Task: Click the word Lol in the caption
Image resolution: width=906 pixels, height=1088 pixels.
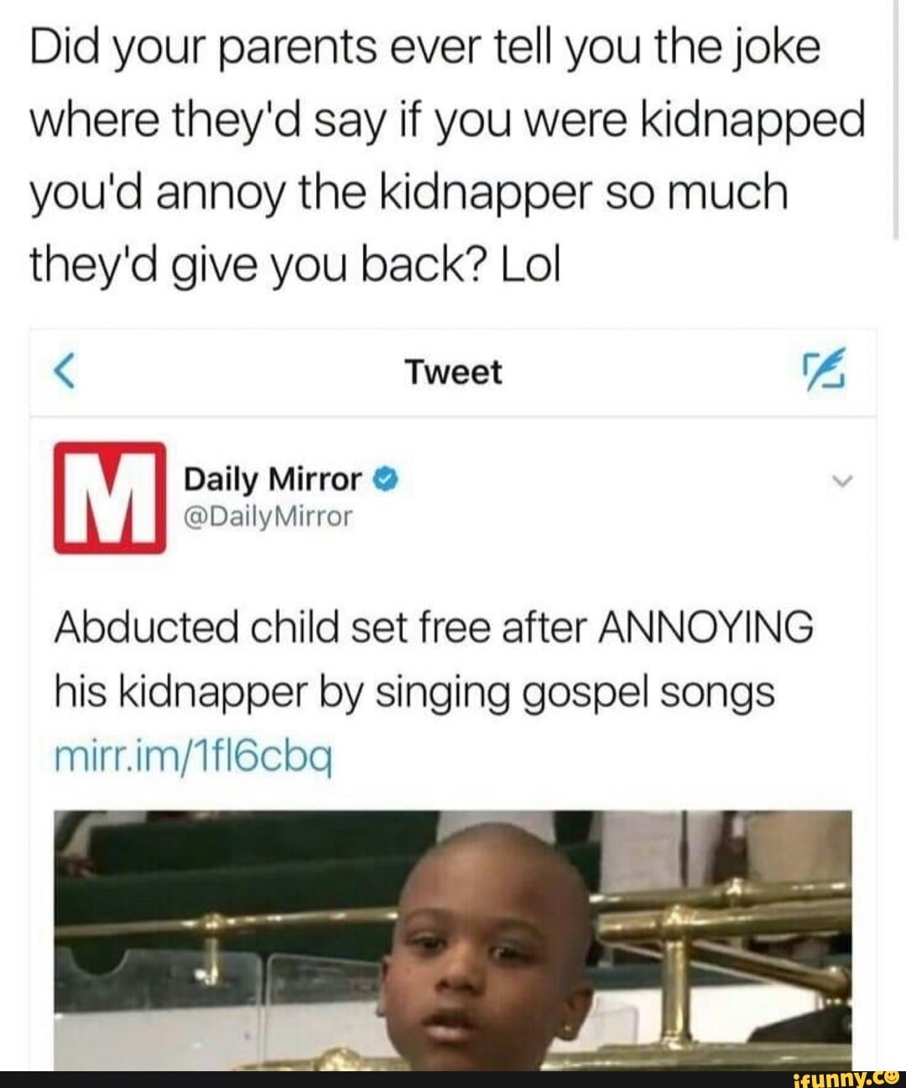Action: coord(530,266)
